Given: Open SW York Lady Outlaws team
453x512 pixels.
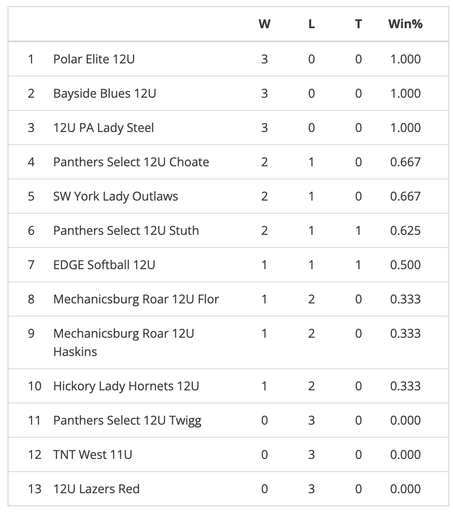Looking at the screenshot, I should click(x=116, y=196).
